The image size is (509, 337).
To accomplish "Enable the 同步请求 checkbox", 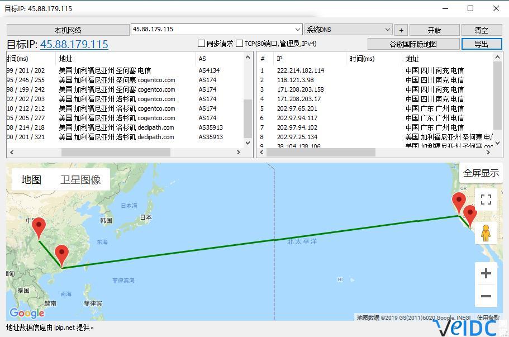I will pyautogui.click(x=202, y=44).
